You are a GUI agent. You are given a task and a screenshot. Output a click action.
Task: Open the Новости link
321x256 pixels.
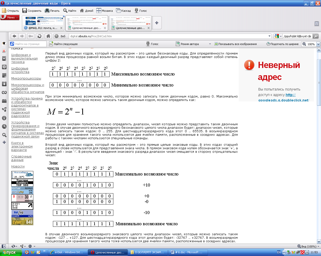[x=18, y=166]
